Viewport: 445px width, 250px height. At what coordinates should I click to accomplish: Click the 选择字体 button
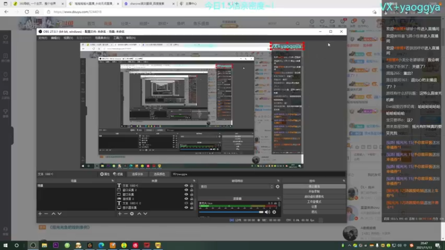click(x=137, y=174)
